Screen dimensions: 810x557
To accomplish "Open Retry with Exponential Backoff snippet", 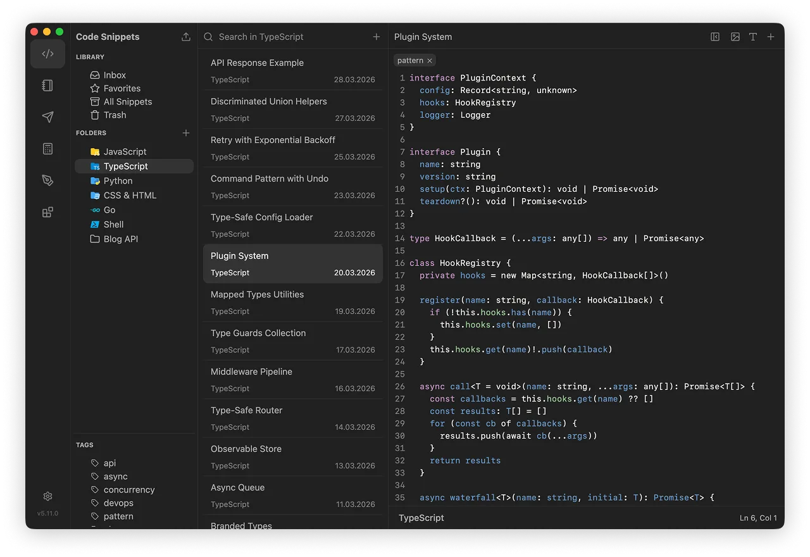I will (293, 148).
